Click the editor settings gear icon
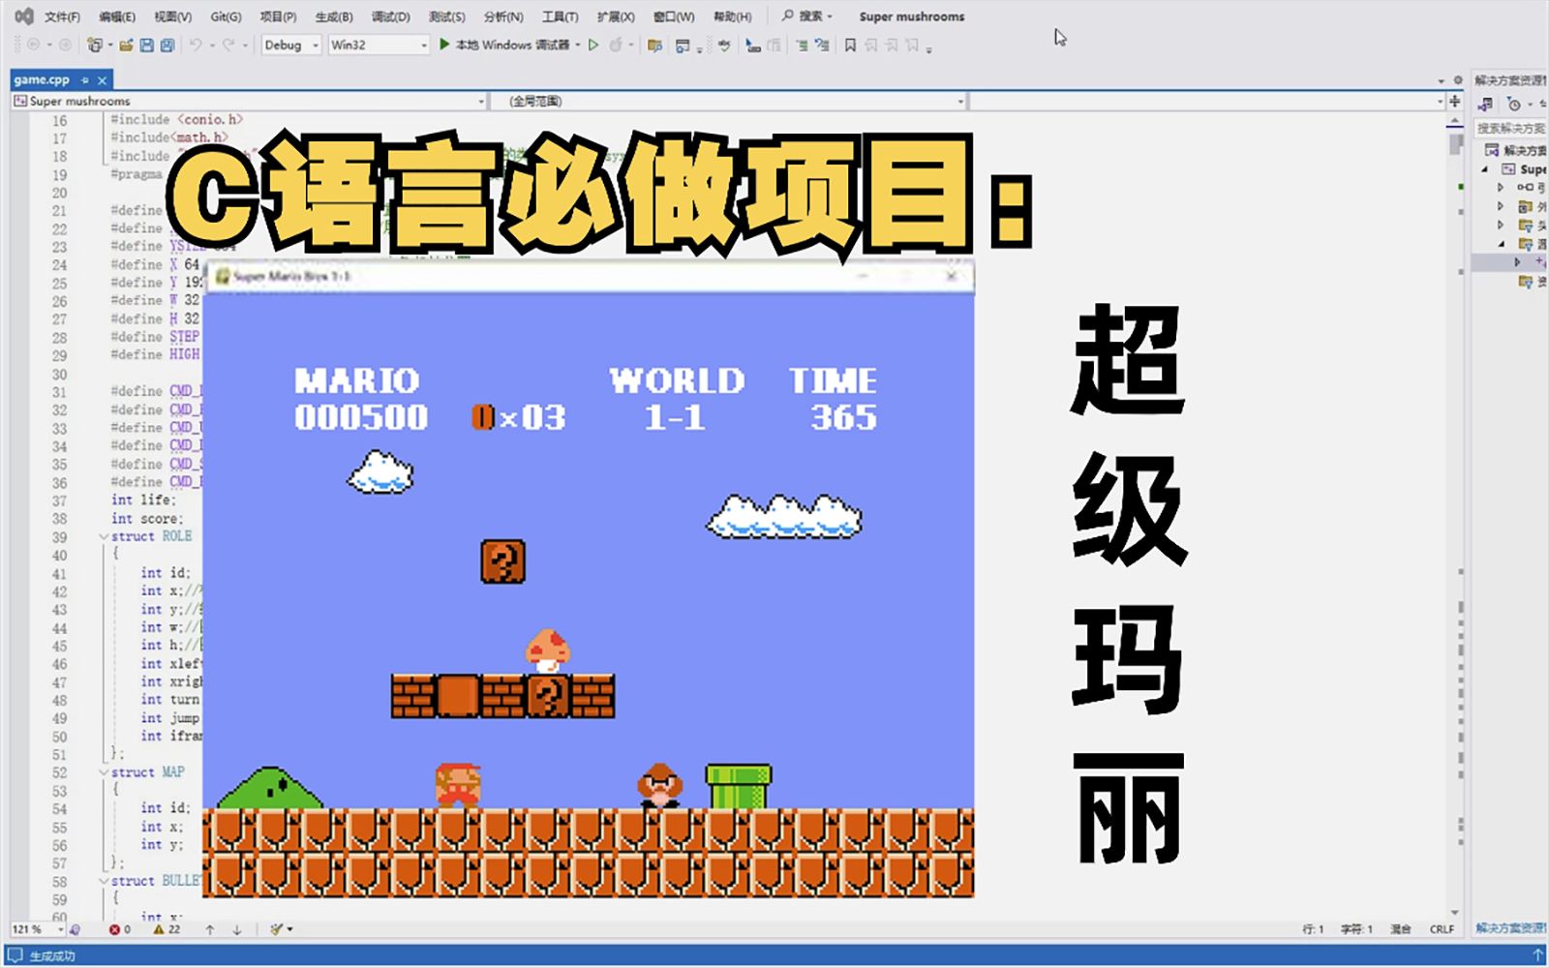Viewport: 1549px width, 968px height. click(1457, 80)
